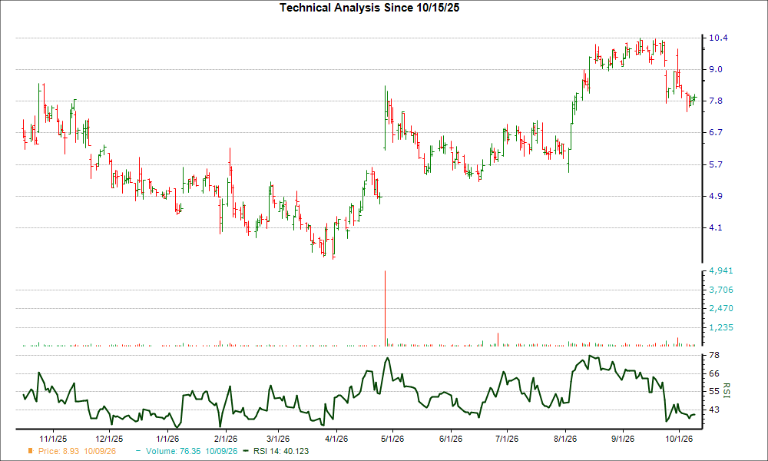
Task: Click the chart title 'Technical Analysis Since 10/15/25'
Action: [x=369, y=8]
